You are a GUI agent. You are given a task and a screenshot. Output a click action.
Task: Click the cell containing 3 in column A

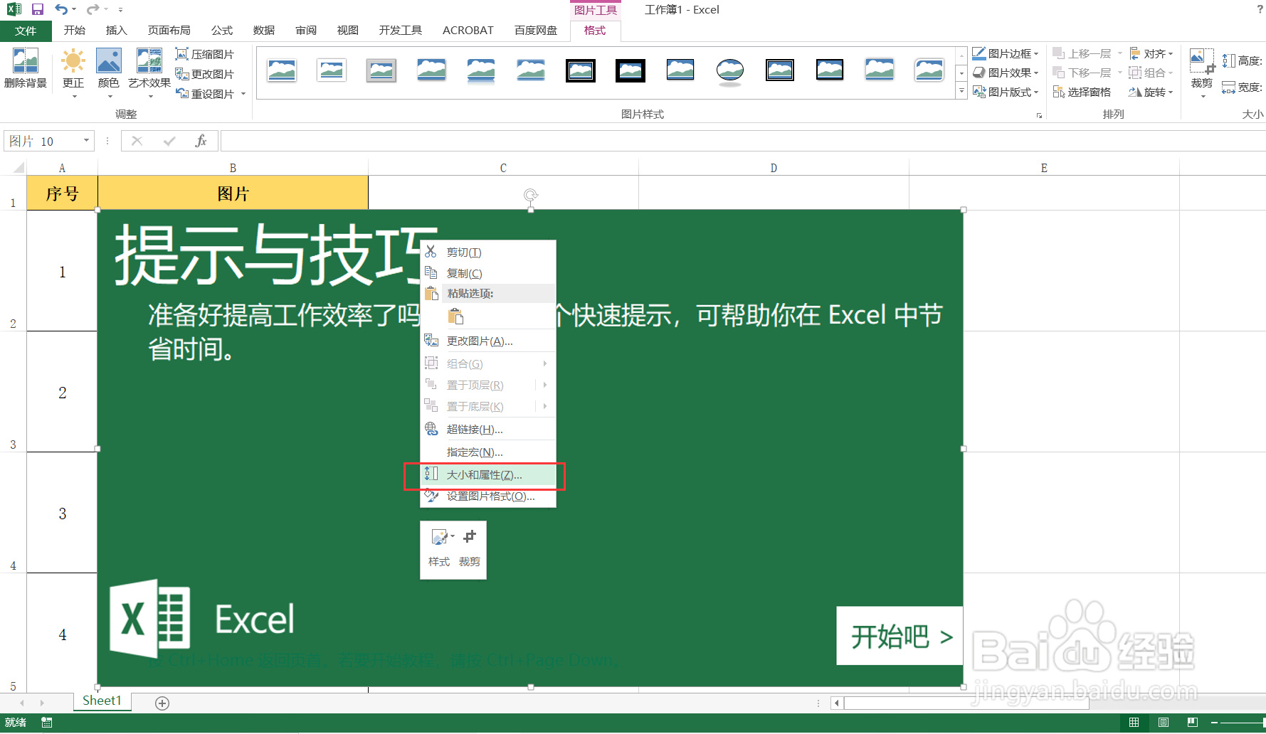click(x=62, y=514)
